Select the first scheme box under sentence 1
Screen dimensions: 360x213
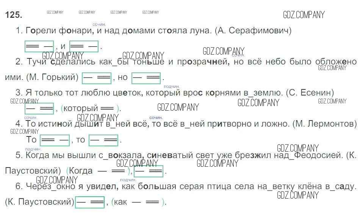(39, 46)
